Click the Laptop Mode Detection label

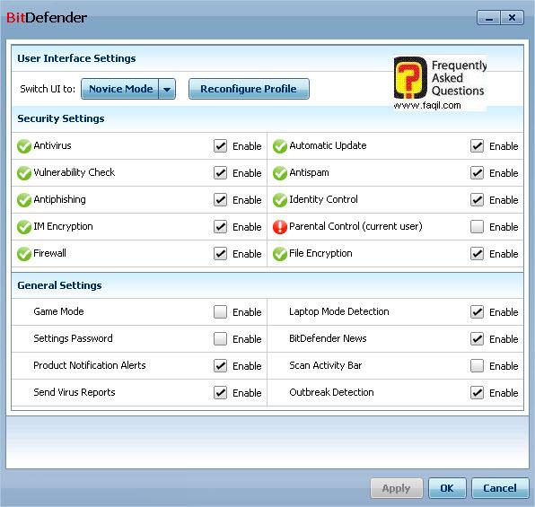pyautogui.click(x=339, y=312)
